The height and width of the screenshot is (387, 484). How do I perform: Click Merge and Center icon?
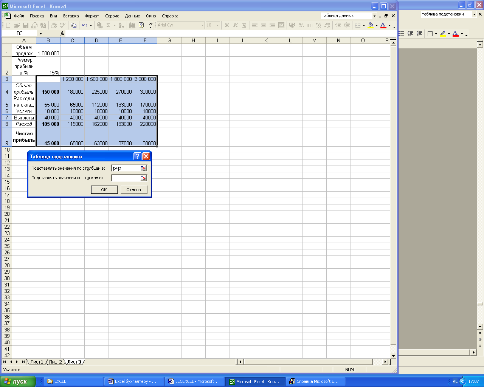[281, 25]
